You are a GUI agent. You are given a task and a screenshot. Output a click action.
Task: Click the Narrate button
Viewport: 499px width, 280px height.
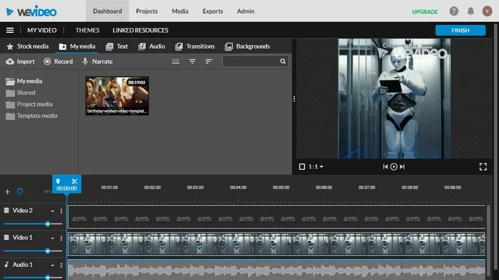(97, 61)
